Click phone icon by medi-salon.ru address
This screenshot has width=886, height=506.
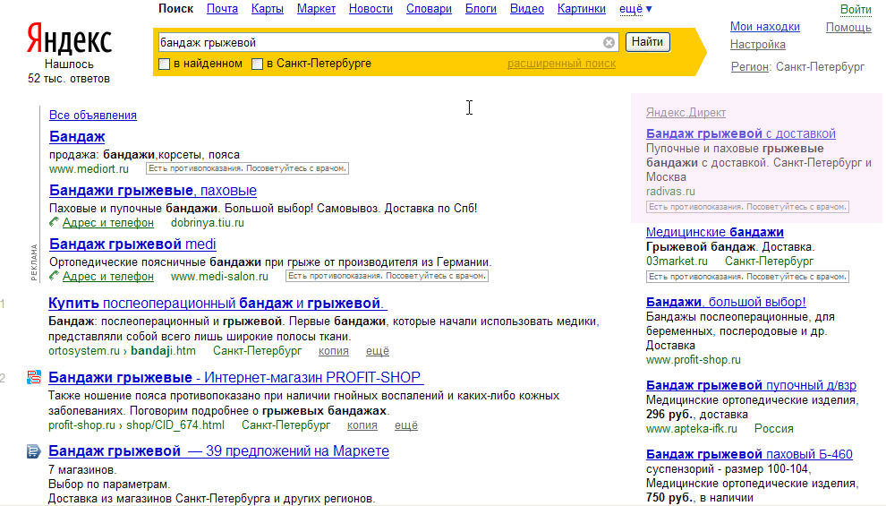[x=54, y=275]
